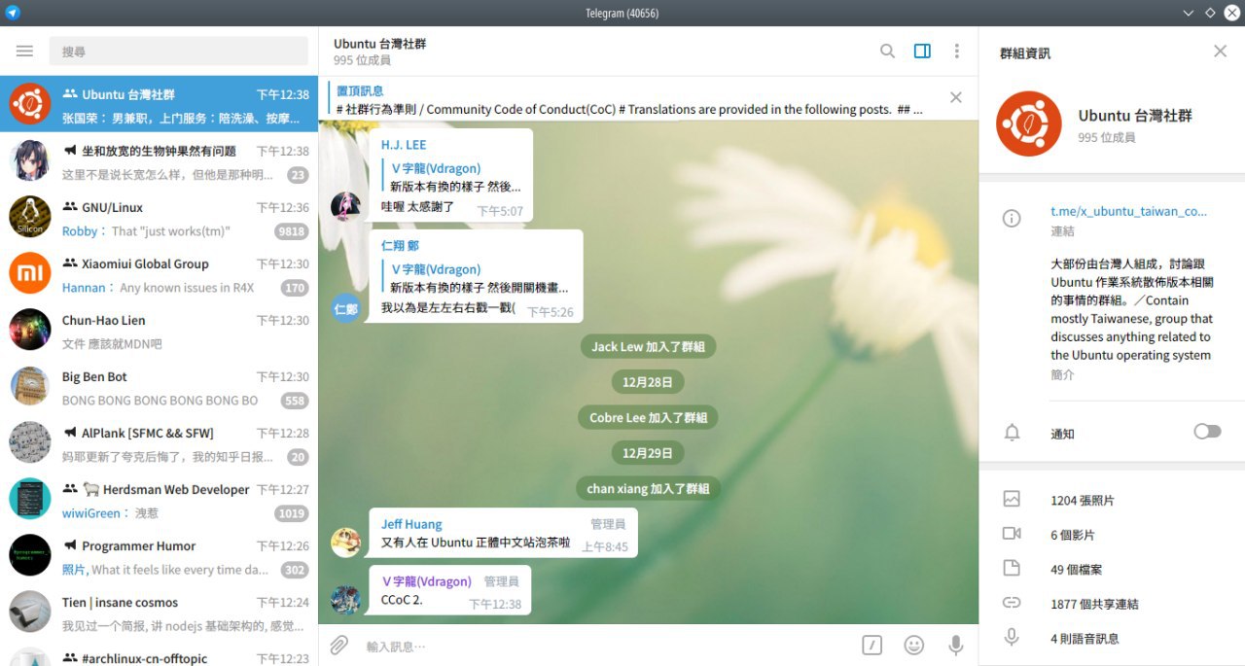Screen dimensions: 1245x666
Task: Click the voice messages microphone icon in group info
Action: click(1012, 638)
